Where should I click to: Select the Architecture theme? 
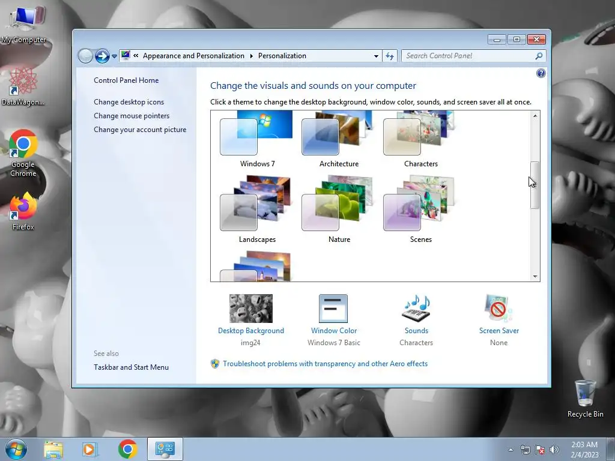tap(339, 139)
